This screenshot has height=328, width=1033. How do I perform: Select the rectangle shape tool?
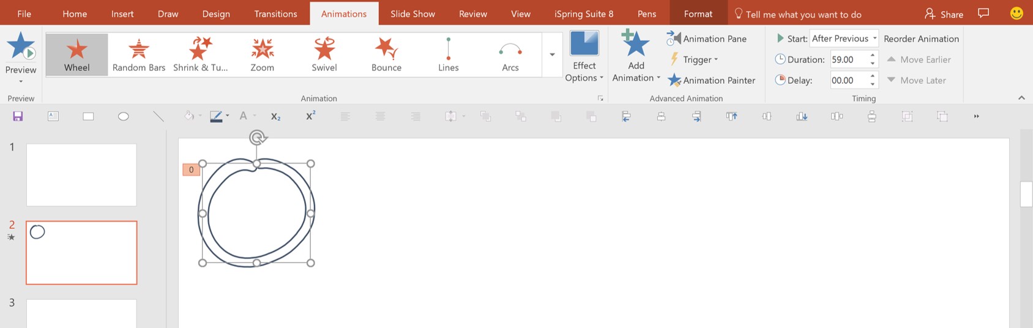click(88, 116)
